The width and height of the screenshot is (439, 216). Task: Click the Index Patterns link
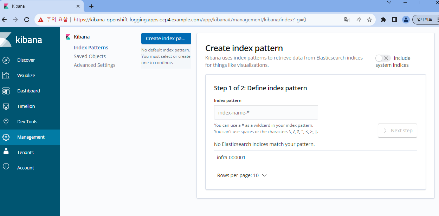point(91,47)
